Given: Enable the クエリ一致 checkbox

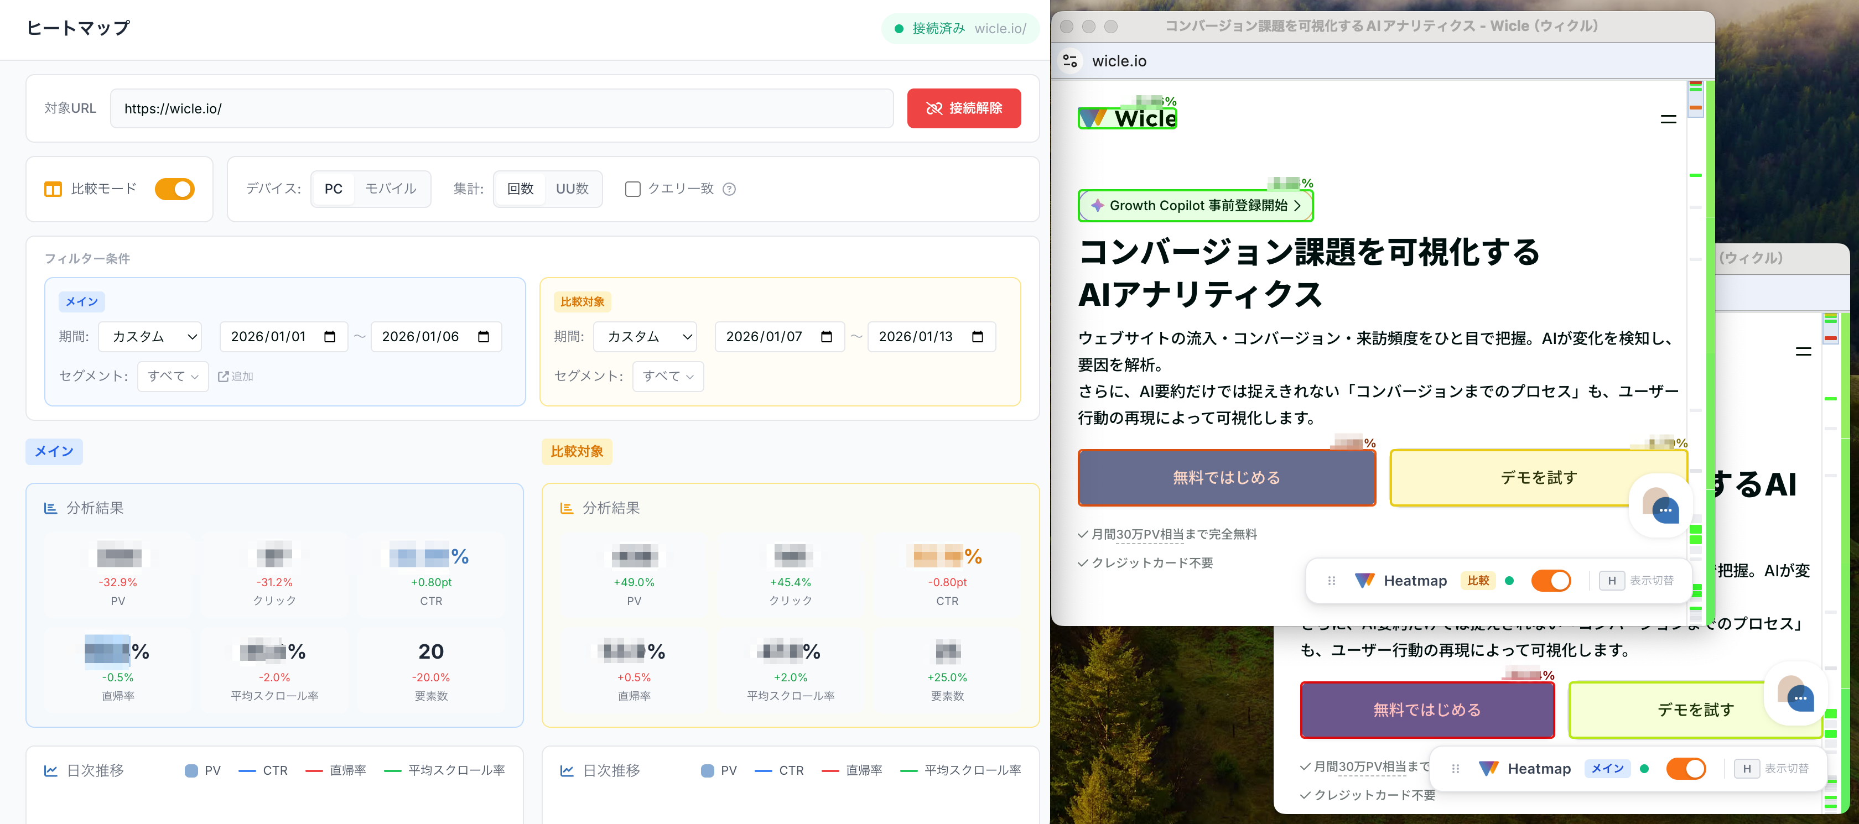Looking at the screenshot, I should [x=632, y=189].
